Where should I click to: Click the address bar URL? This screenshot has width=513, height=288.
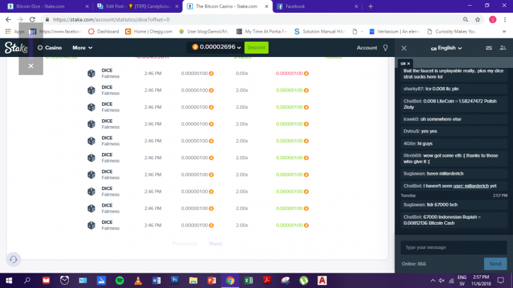tap(111, 20)
